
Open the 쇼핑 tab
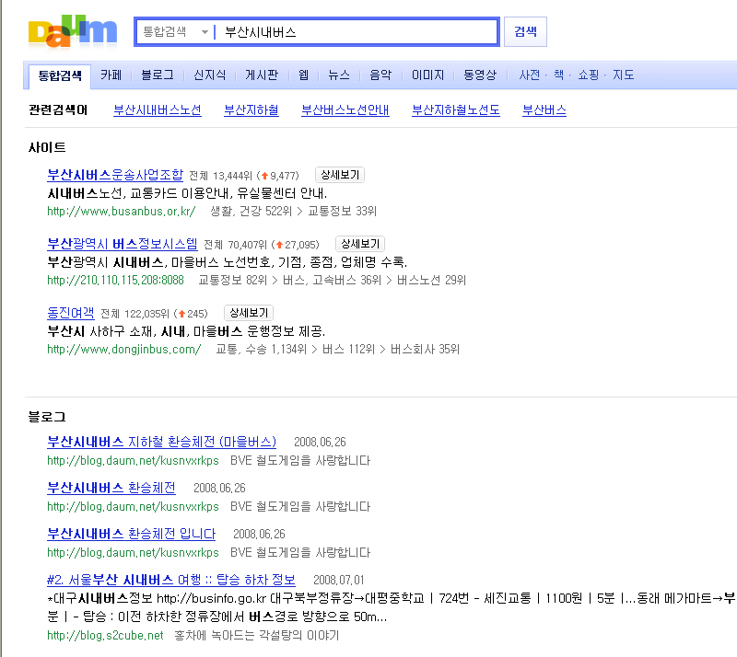[x=589, y=75]
